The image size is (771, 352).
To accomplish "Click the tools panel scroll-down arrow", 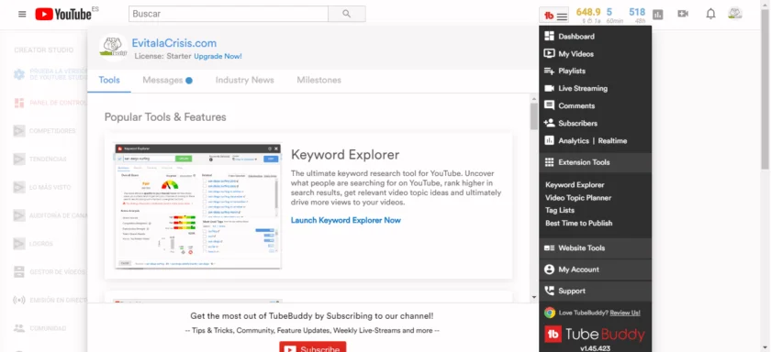I will tap(534, 297).
